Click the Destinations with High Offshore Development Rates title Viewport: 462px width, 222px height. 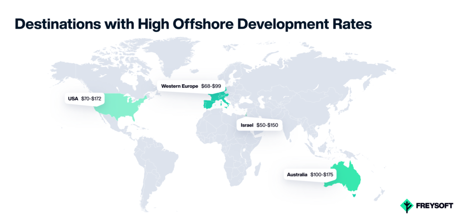(x=193, y=24)
